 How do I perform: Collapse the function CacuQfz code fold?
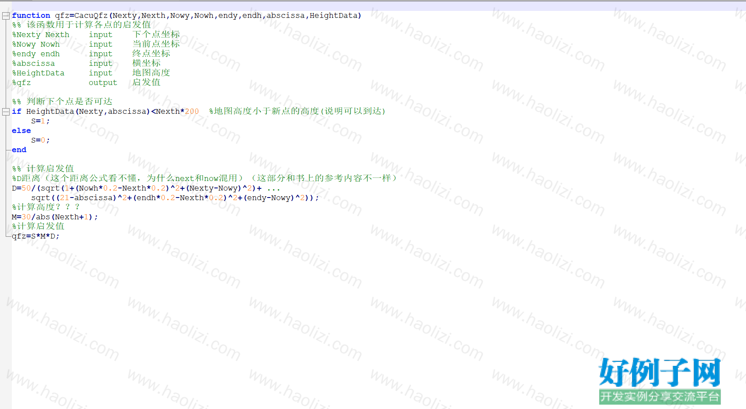[6, 16]
